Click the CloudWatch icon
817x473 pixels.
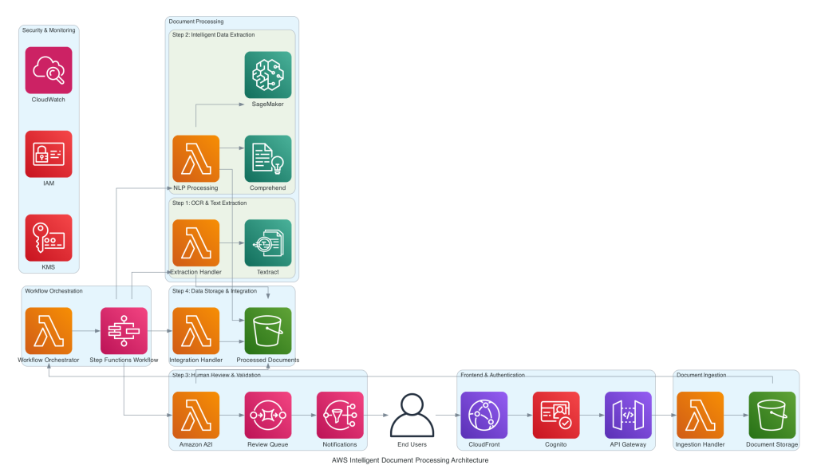[x=49, y=70]
